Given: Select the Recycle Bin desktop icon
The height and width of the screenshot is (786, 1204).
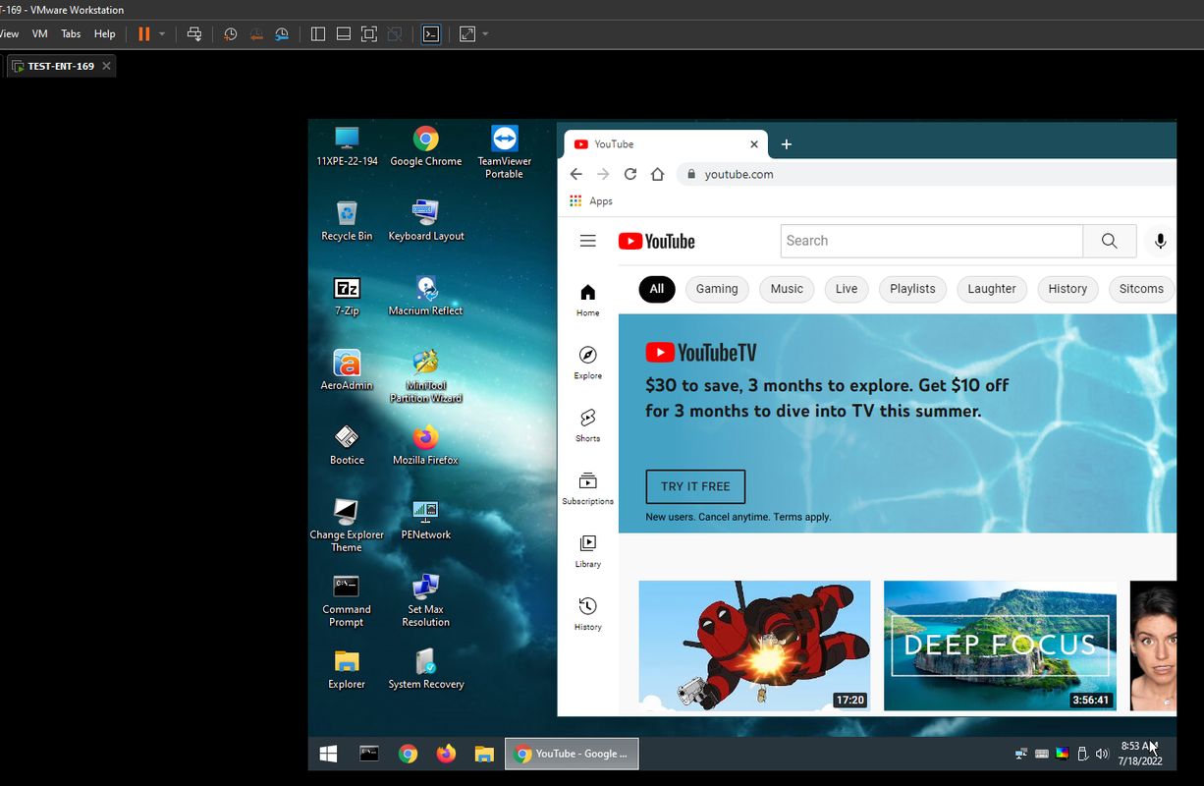Looking at the screenshot, I should tap(347, 221).
